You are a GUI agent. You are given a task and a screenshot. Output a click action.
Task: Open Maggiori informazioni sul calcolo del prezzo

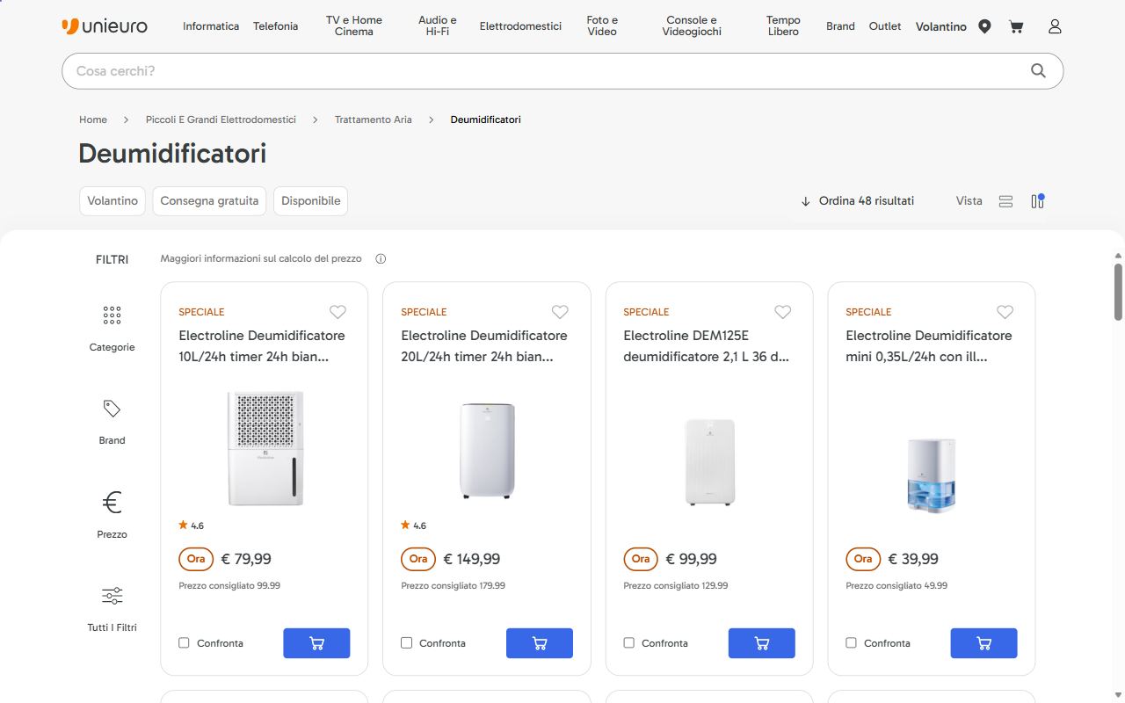[261, 259]
